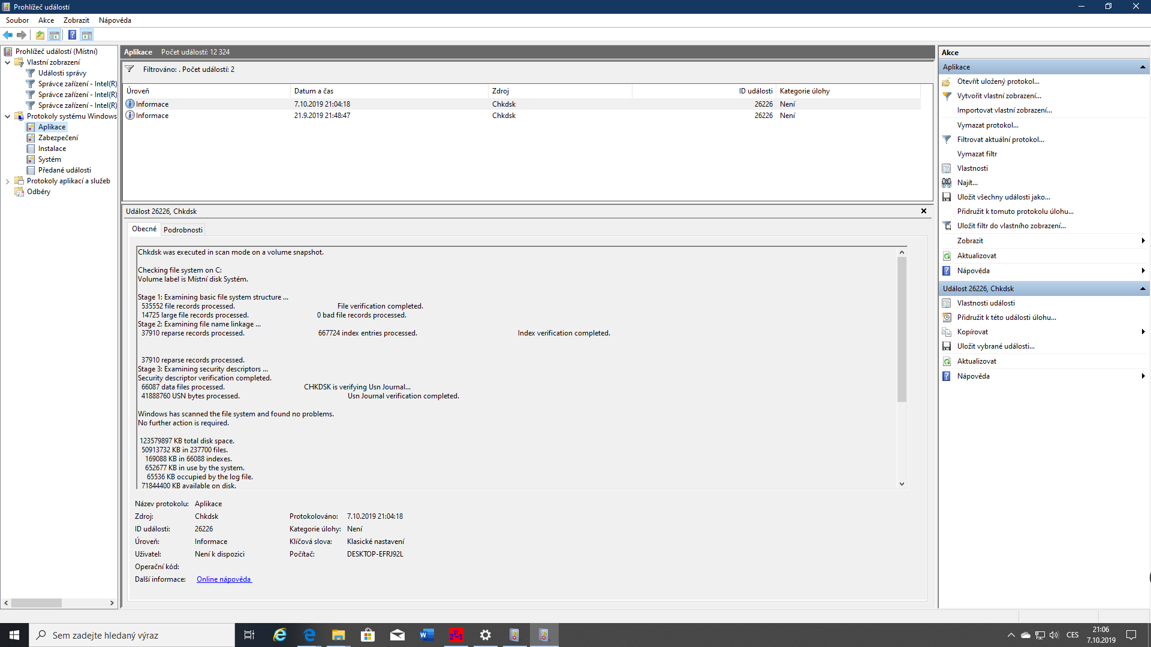The height and width of the screenshot is (647, 1151).
Task: Click Aktualizovat icon under Aplikace actions
Action: pos(947,256)
